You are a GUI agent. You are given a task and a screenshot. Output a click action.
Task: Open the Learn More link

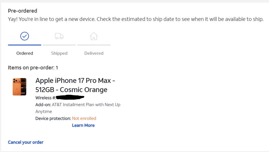coord(83,125)
